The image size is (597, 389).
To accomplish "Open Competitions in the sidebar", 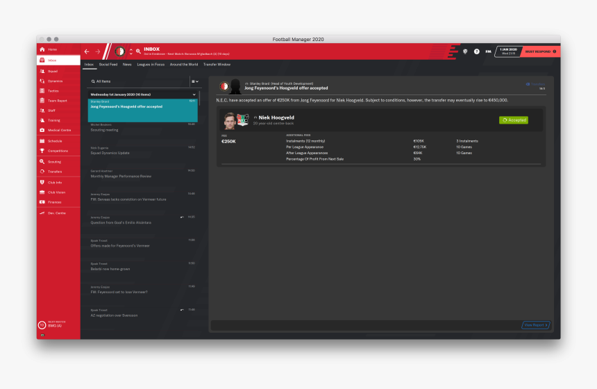I will point(58,151).
